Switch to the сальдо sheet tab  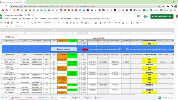click(30, 97)
